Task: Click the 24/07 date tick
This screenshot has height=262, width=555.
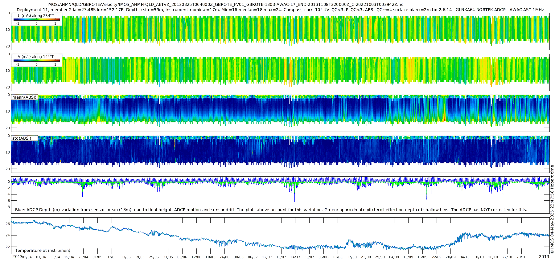Action: coord(295,257)
